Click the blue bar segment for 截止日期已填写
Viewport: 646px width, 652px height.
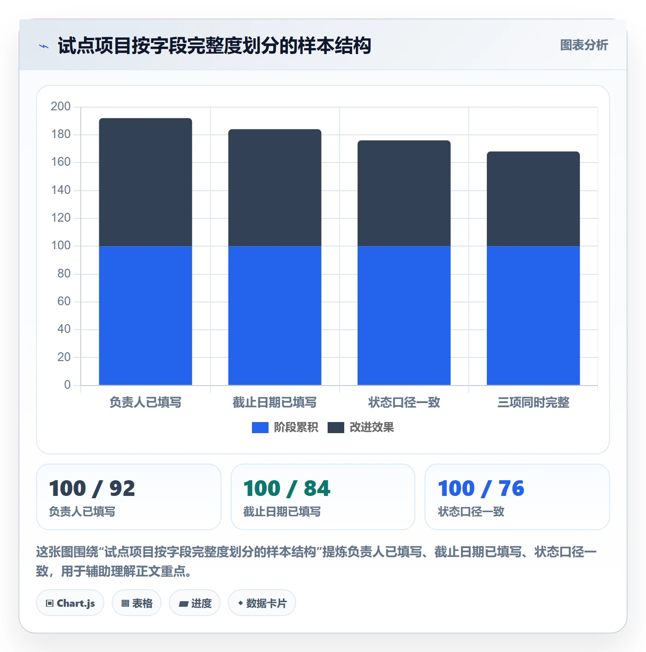point(275,316)
